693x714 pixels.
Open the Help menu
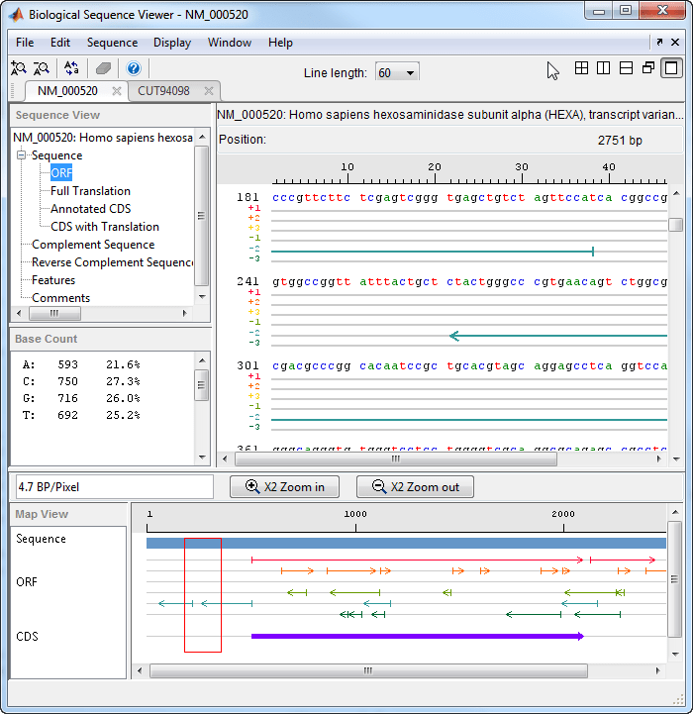[x=280, y=43]
